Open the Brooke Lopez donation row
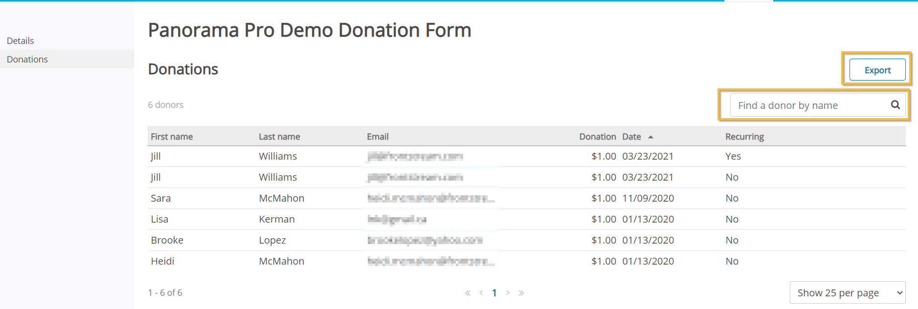The height and width of the screenshot is (309, 918). click(527, 240)
